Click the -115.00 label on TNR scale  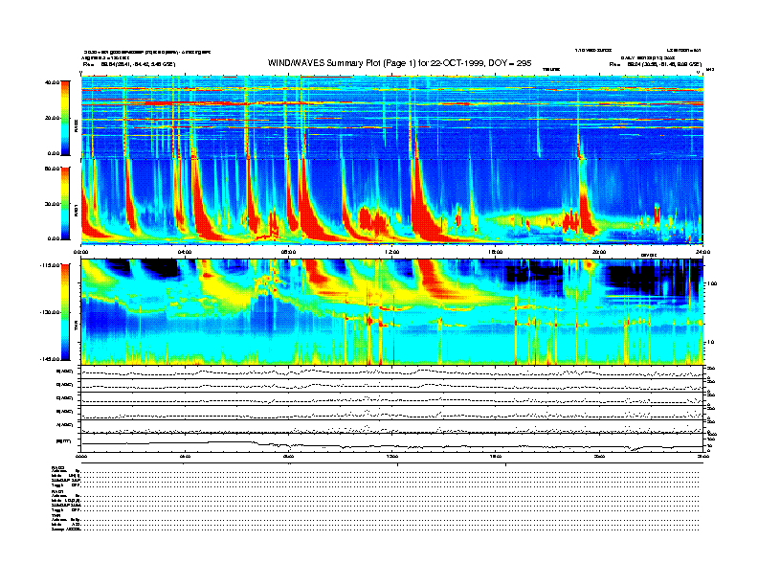tap(51, 265)
